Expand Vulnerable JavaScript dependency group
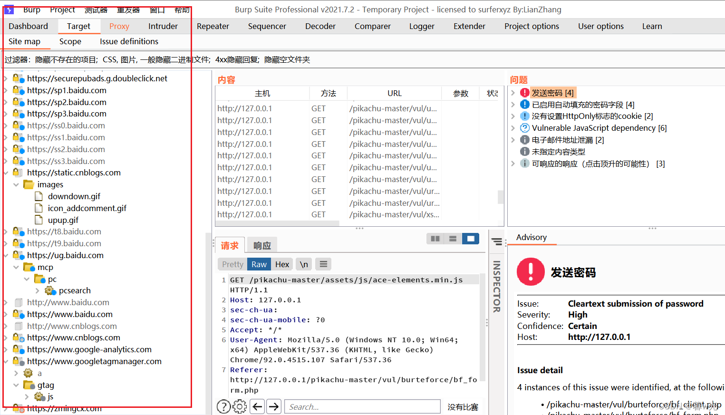Viewport: 725px width, 415px height. coord(513,128)
